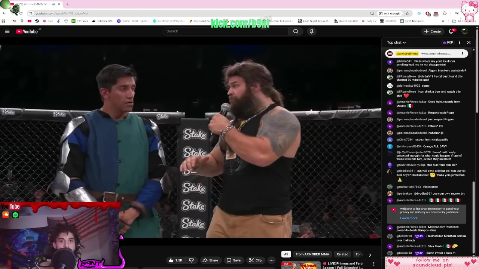
Task: Go to YouTube home via logo
Action: [27, 31]
